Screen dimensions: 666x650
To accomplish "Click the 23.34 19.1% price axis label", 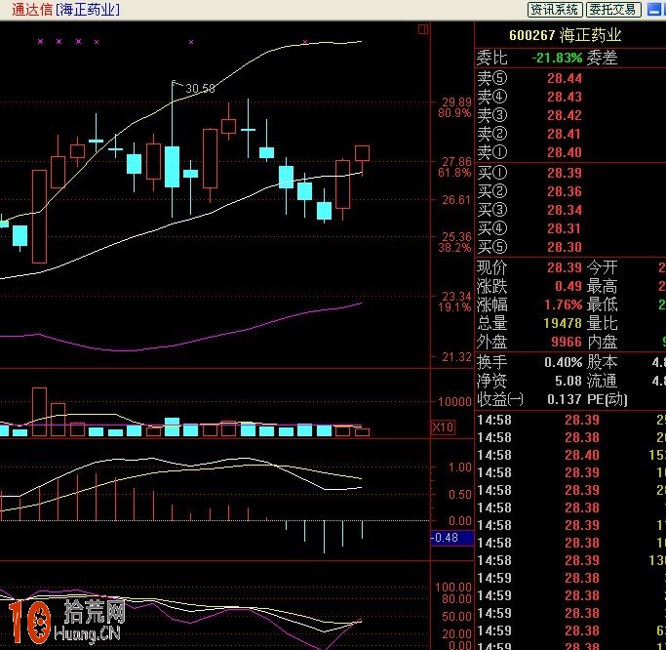I will (455, 302).
